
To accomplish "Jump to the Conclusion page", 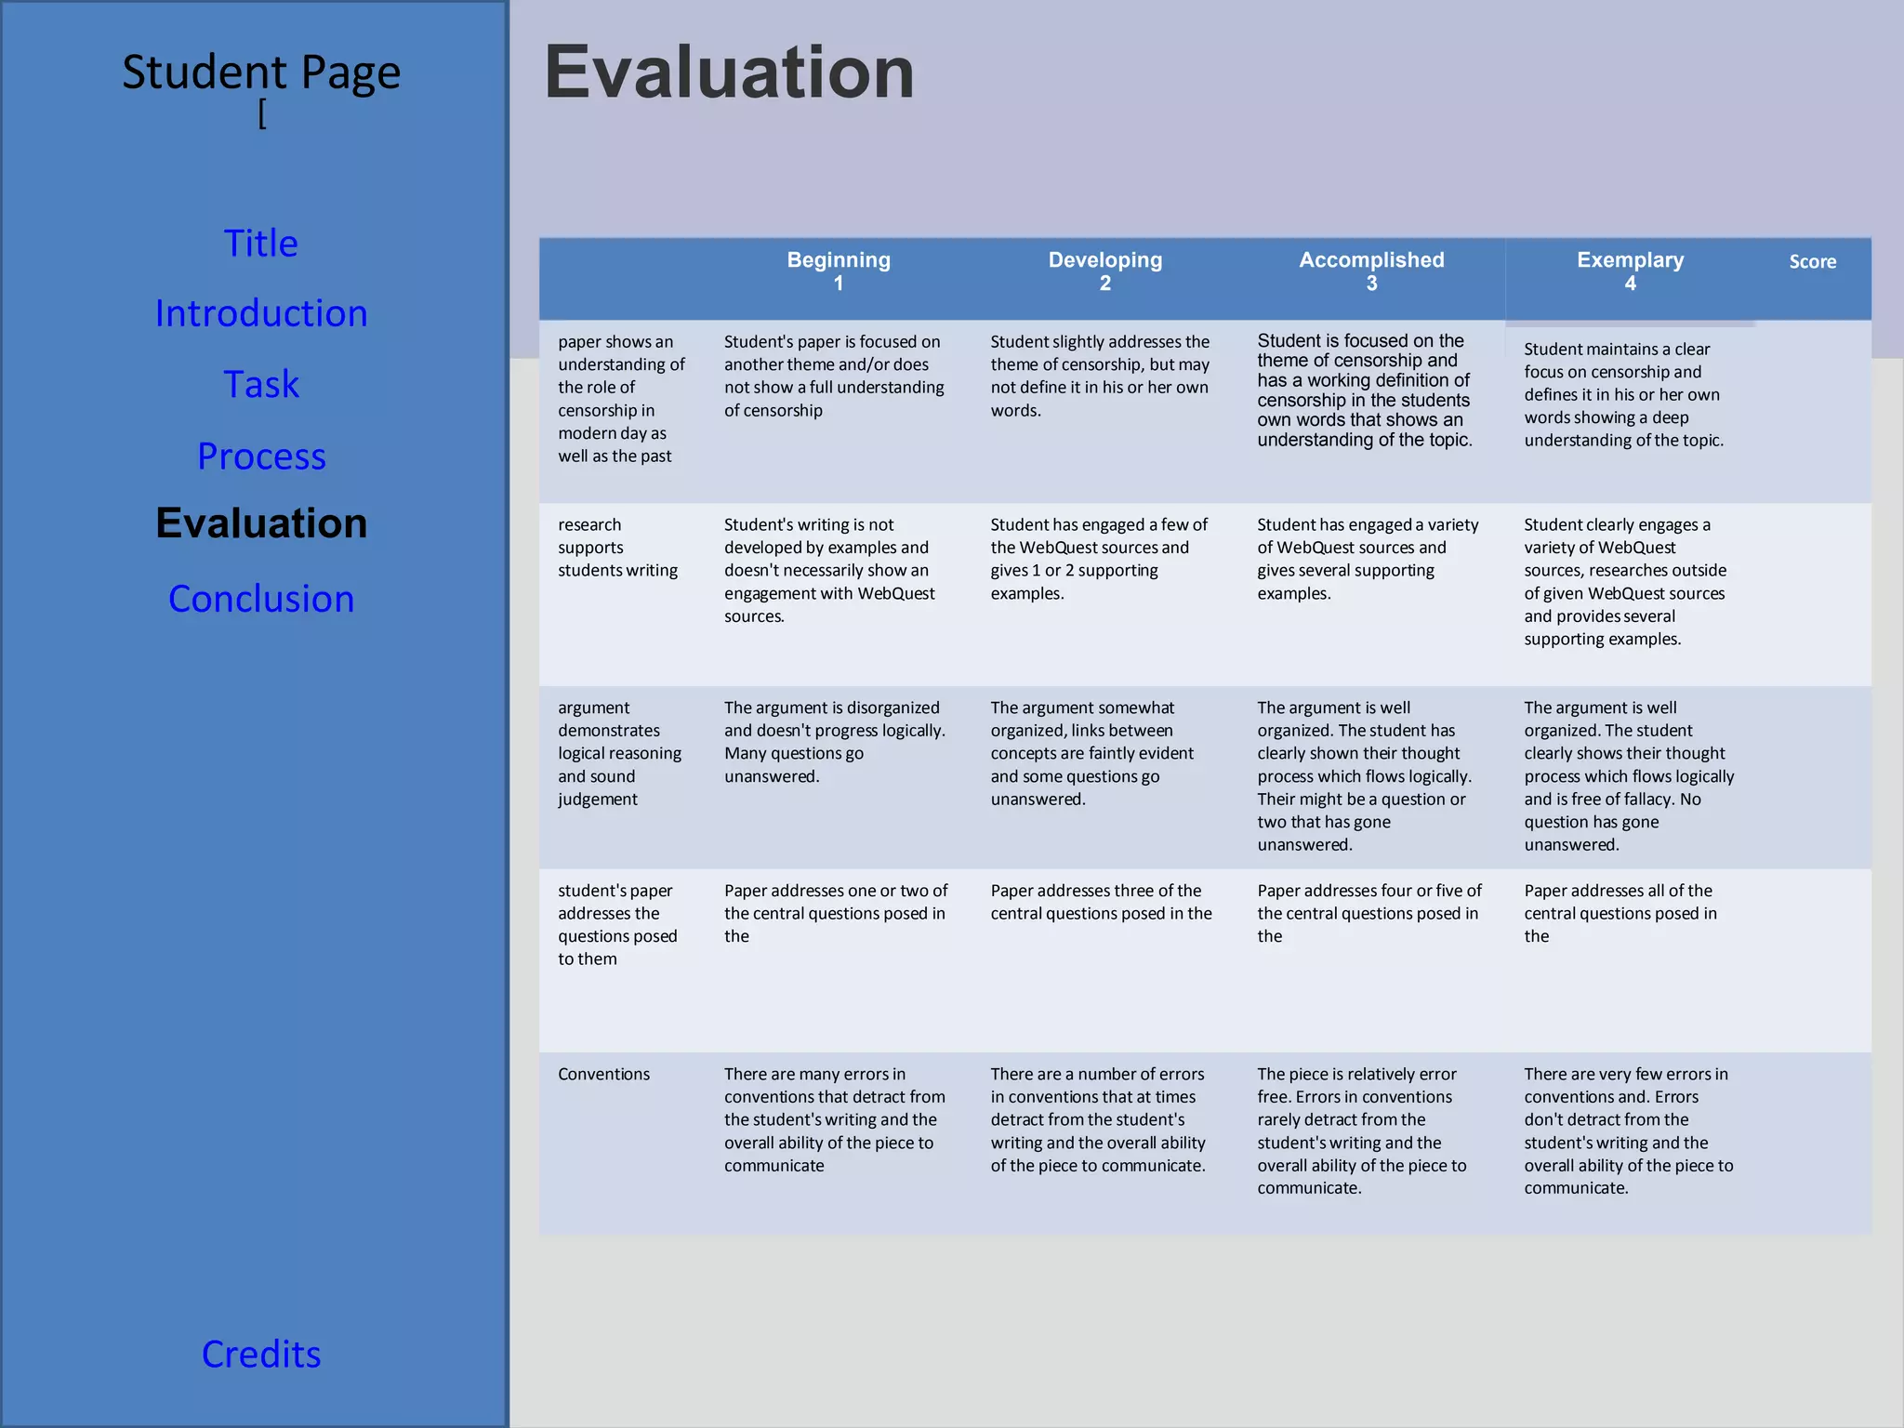I will pos(261,599).
